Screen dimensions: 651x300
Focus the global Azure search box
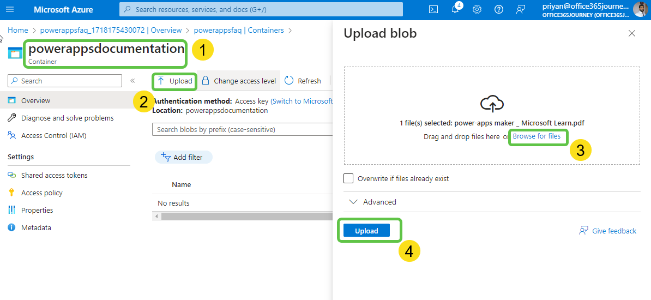261,9
